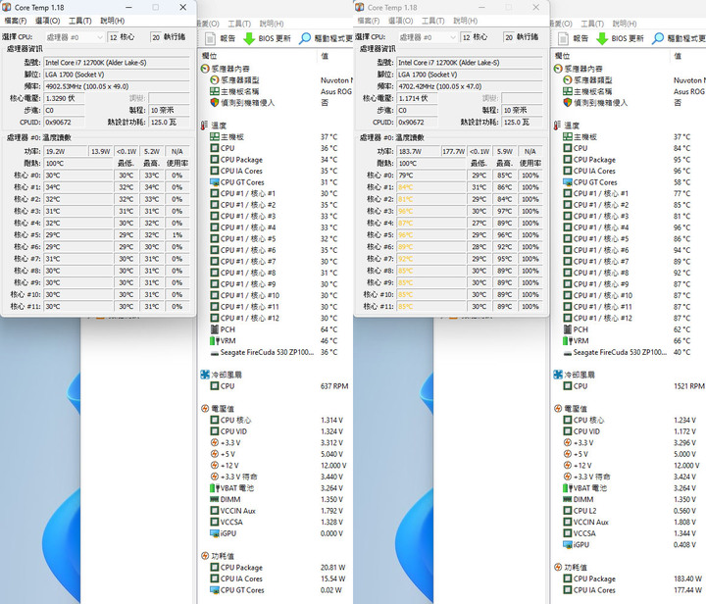The image size is (706, 604).
Task: Select 感應器類型 gauge icon in left AIDA64 list
Action: tap(215, 80)
